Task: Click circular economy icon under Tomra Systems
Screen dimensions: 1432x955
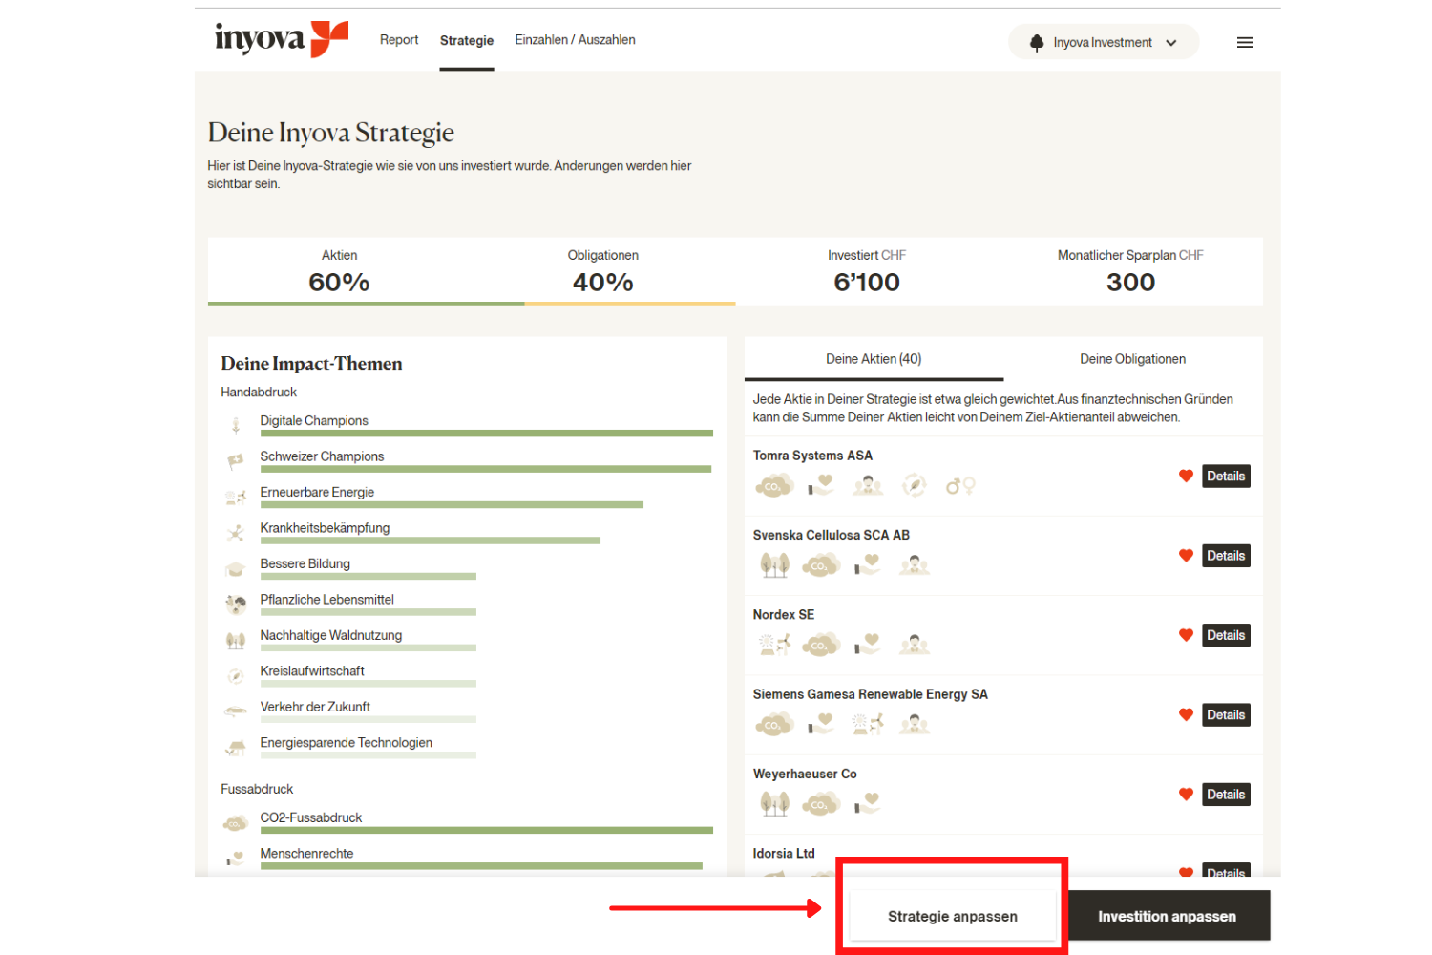Action: point(915,486)
